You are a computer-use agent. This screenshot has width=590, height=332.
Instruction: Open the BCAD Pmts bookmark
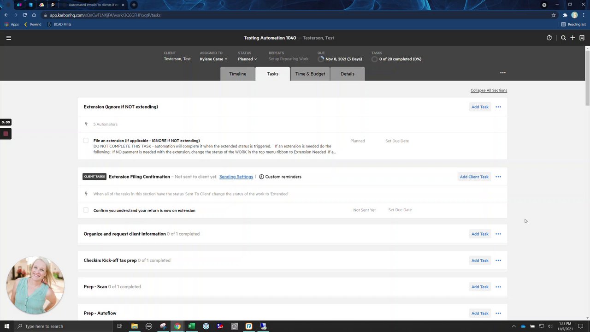(x=59, y=24)
